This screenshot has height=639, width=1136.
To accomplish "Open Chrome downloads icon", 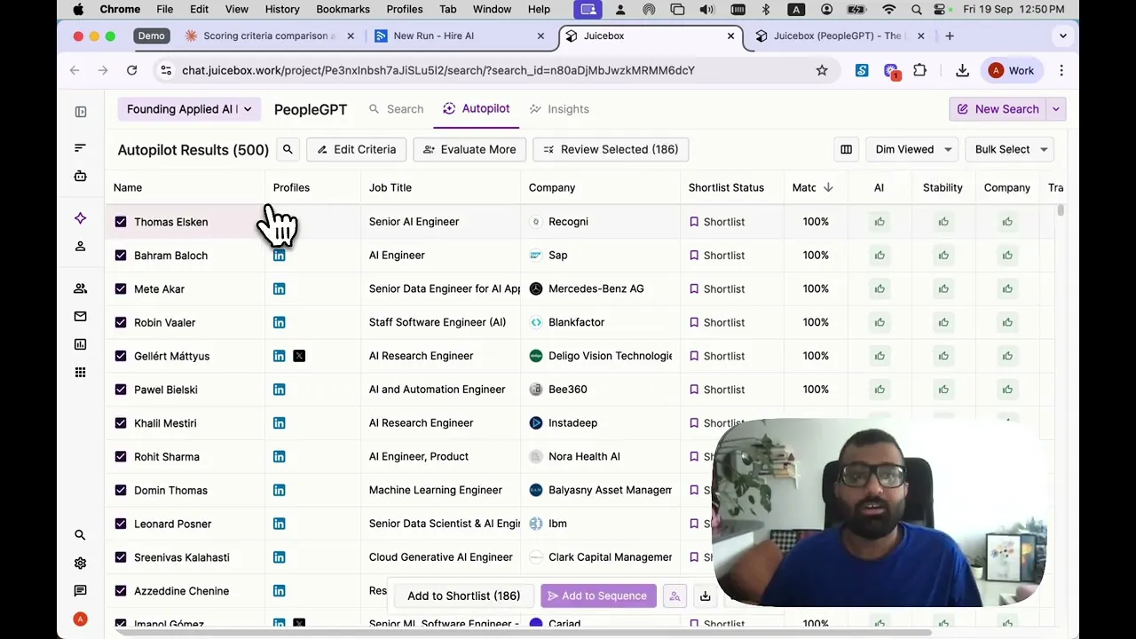I will click(962, 70).
